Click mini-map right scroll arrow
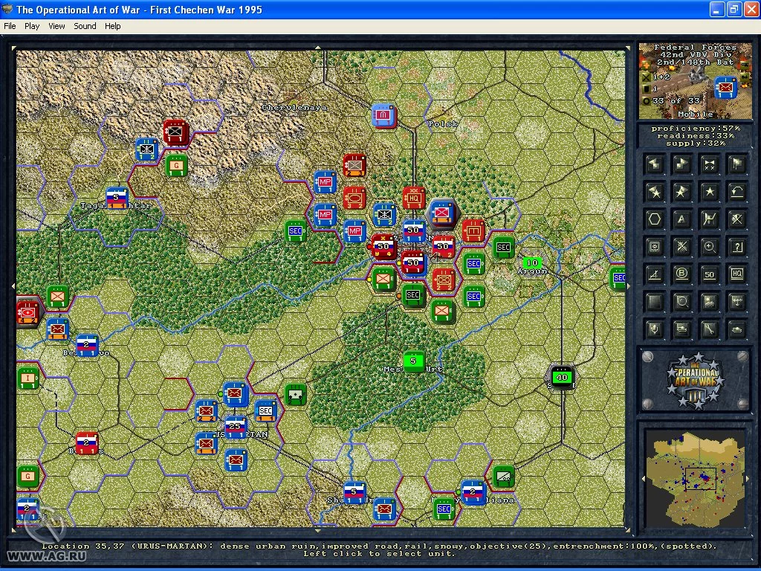The height and width of the screenshot is (571, 761). (x=748, y=480)
